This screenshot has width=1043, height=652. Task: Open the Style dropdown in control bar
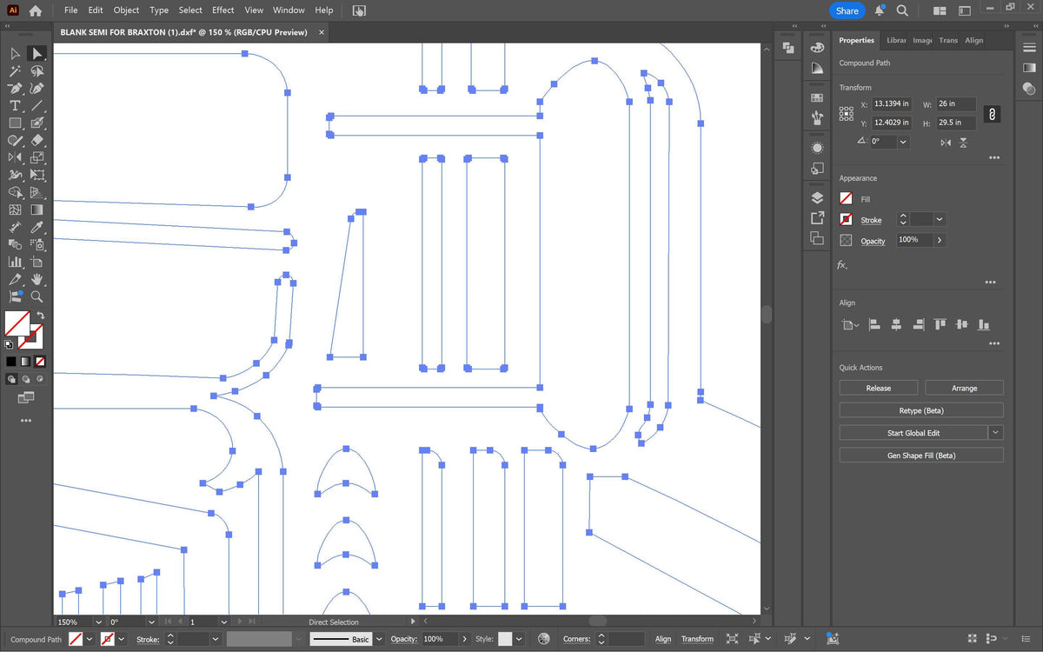tap(519, 639)
